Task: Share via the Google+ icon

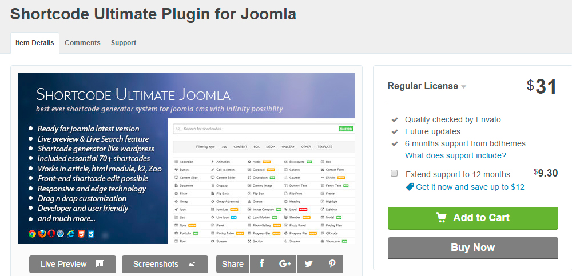Action: click(x=285, y=264)
